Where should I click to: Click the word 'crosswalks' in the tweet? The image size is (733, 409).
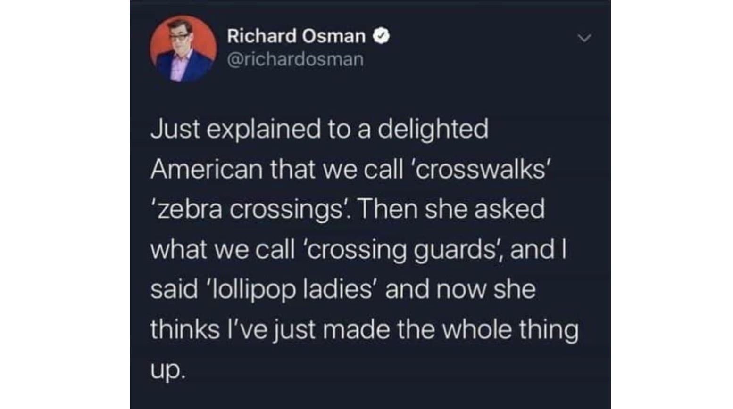pyautogui.click(x=482, y=169)
